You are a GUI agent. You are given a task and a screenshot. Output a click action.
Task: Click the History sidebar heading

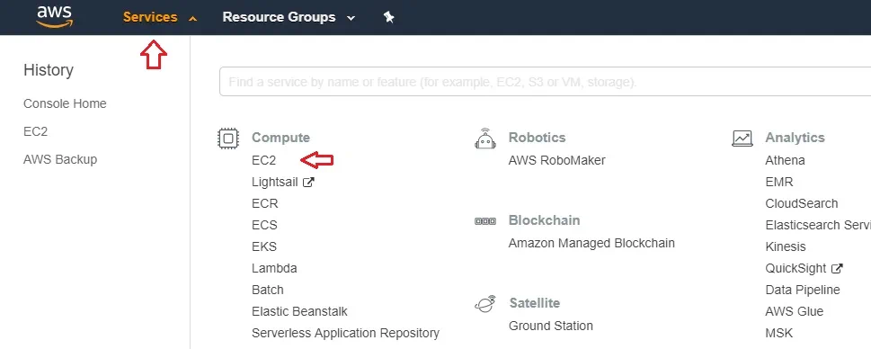(x=49, y=70)
